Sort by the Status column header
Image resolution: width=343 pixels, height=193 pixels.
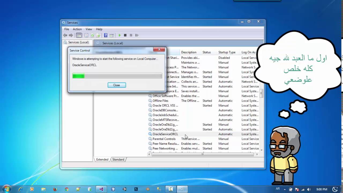(207, 52)
